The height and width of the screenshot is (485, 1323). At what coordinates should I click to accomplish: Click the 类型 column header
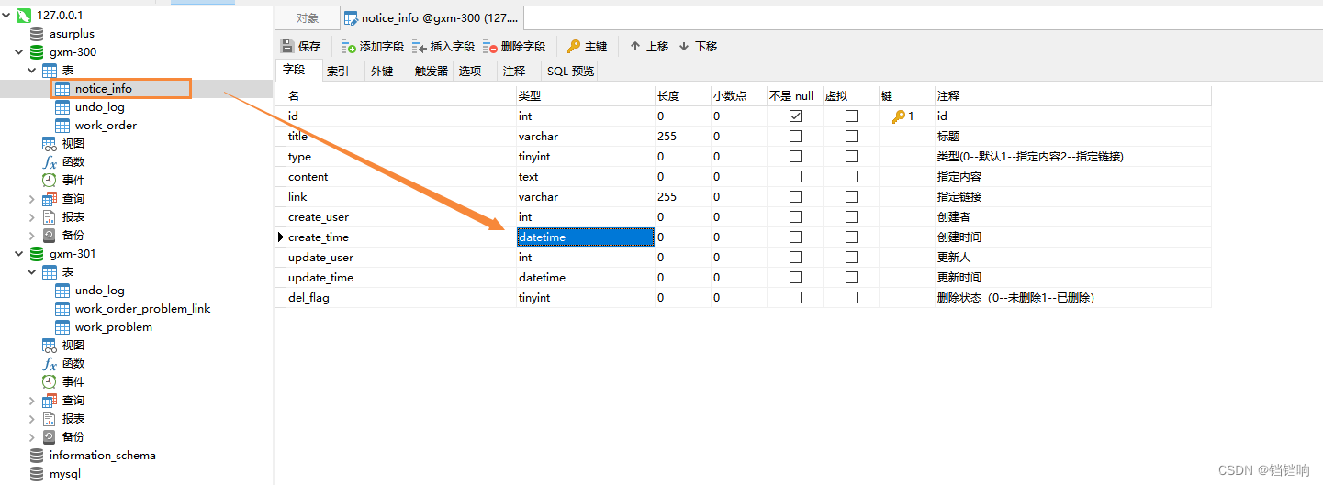click(x=586, y=96)
